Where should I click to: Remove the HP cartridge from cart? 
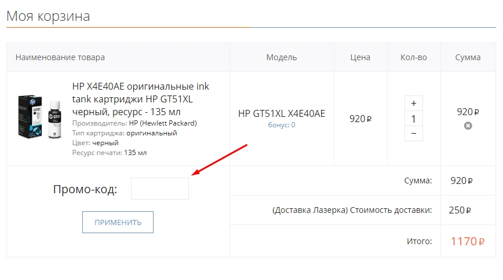[468, 126]
